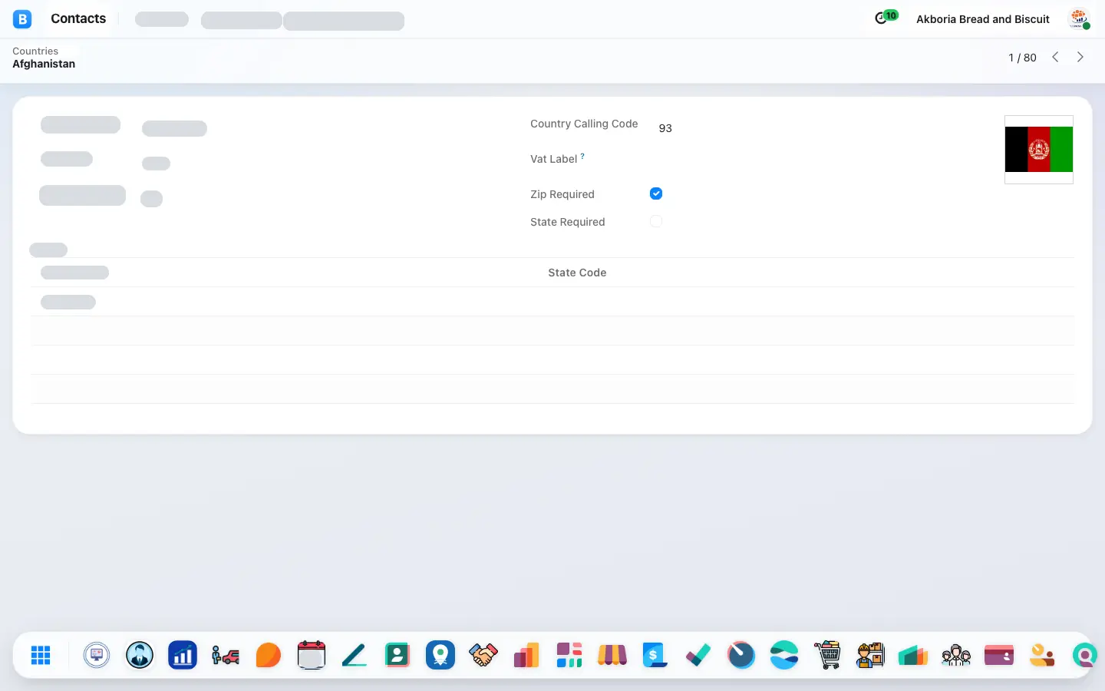Screen dimensions: 1105x691
Task: Uncheck the Zip Required checkbox
Action: 656,193
